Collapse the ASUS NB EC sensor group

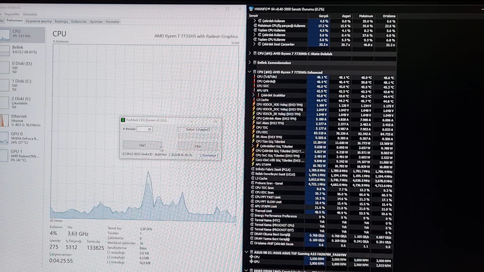point(246,252)
